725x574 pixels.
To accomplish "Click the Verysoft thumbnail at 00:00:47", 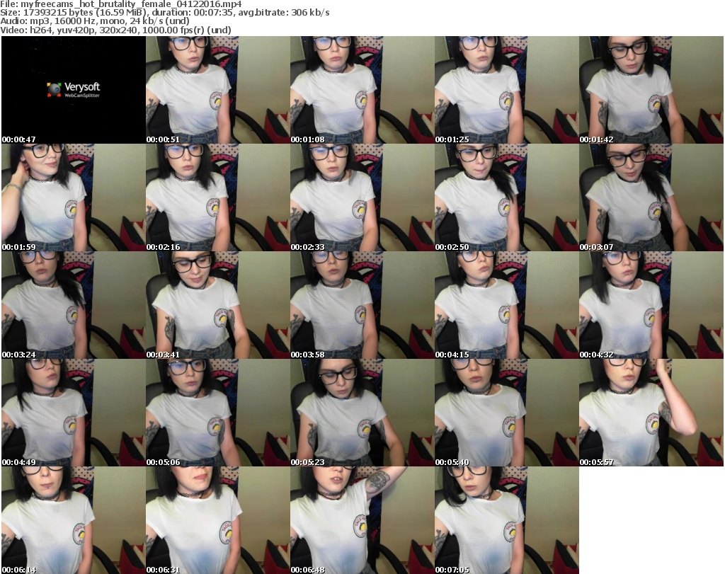I will 74,90.
